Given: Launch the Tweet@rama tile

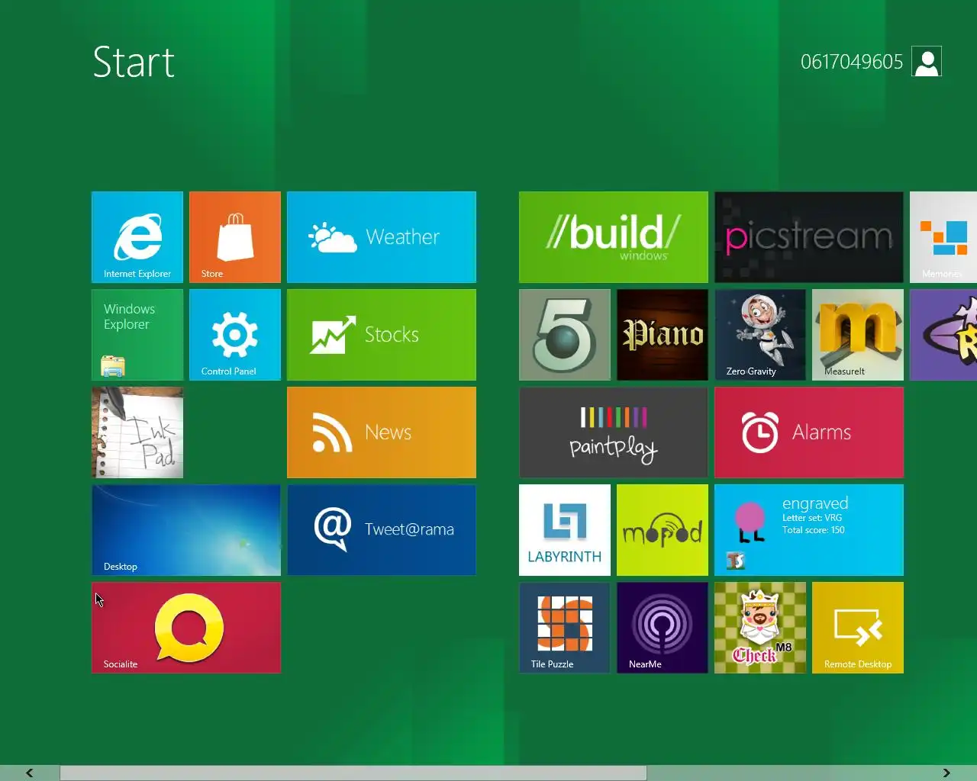Looking at the screenshot, I should [382, 530].
